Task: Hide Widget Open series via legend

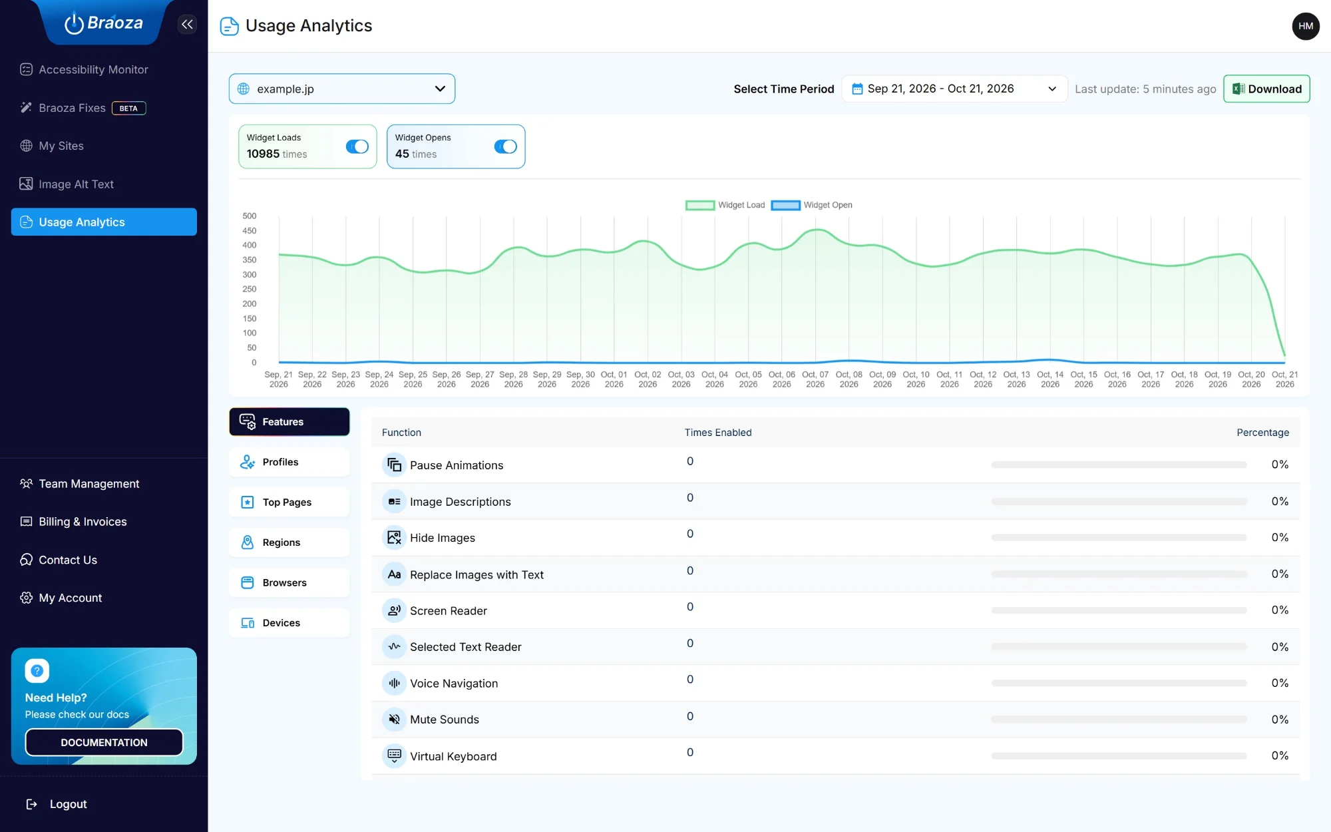Action: [812, 205]
